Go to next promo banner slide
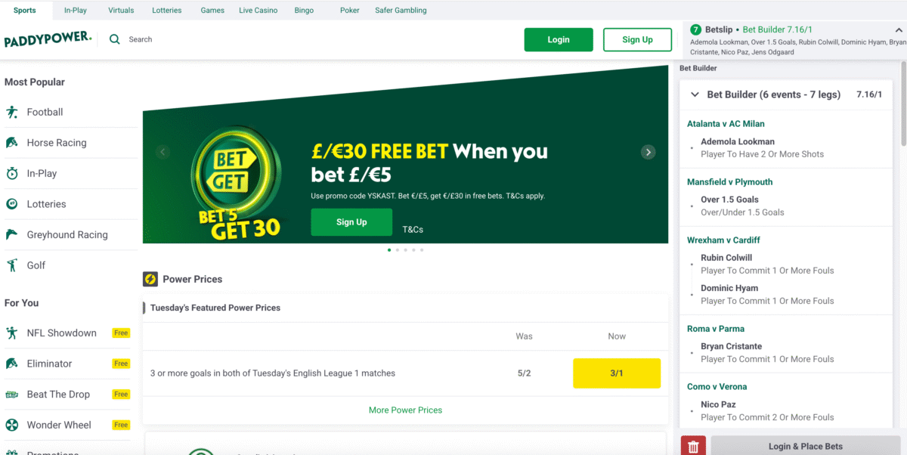907x455 pixels. (648, 152)
